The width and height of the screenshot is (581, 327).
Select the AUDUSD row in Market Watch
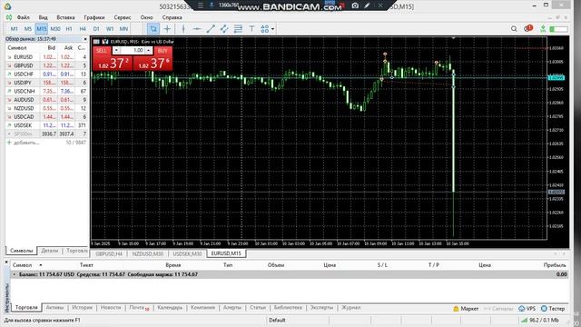pyautogui.click(x=46, y=100)
